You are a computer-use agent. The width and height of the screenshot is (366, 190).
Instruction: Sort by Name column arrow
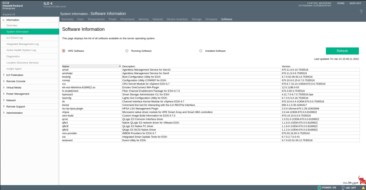click(120, 66)
